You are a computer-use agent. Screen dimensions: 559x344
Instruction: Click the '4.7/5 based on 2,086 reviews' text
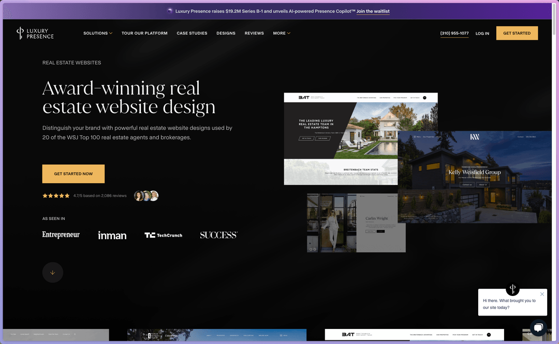click(100, 196)
